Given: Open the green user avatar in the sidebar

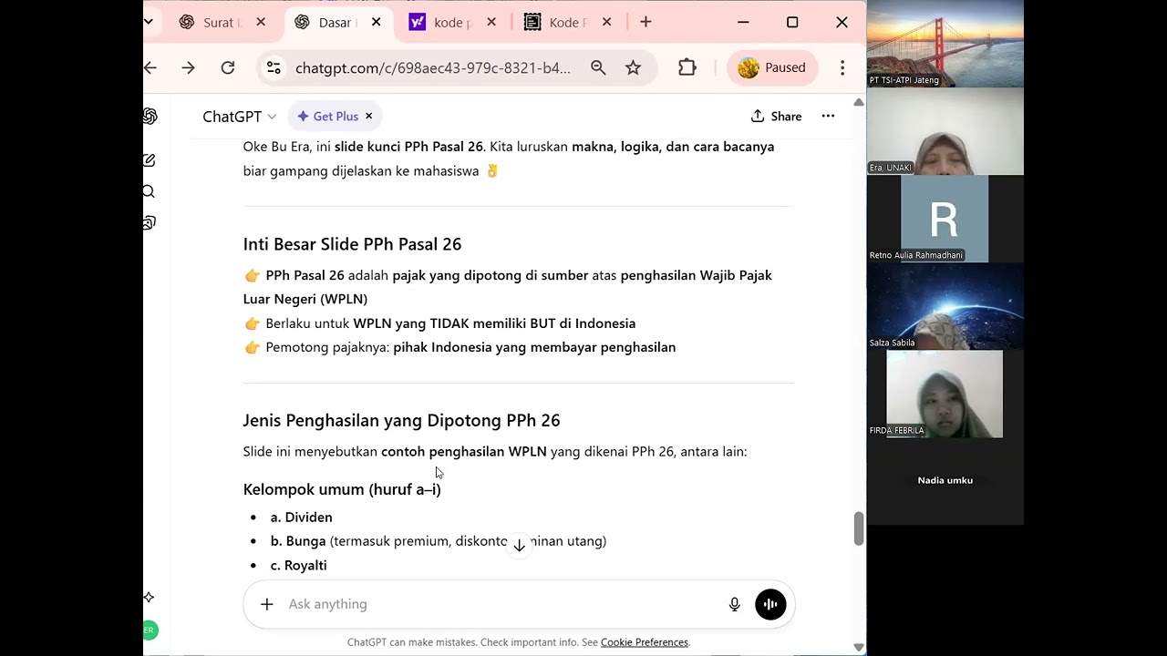Looking at the screenshot, I should [x=150, y=630].
